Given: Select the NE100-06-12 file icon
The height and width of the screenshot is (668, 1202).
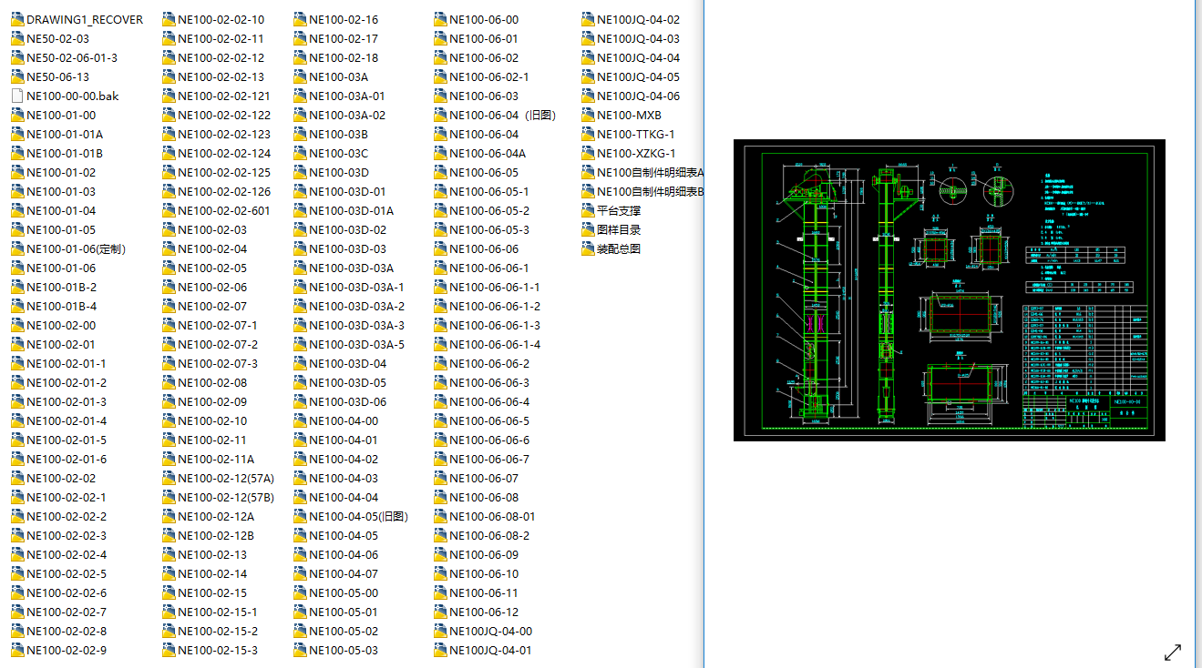Looking at the screenshot, I should (x=441, y=612).
